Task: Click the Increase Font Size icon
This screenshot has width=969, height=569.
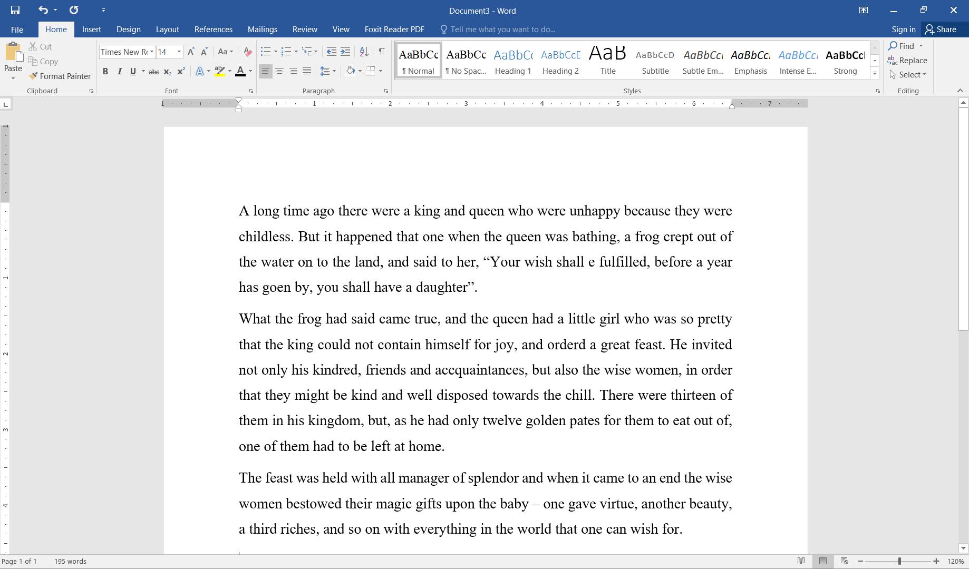Action: click(191, 52)
